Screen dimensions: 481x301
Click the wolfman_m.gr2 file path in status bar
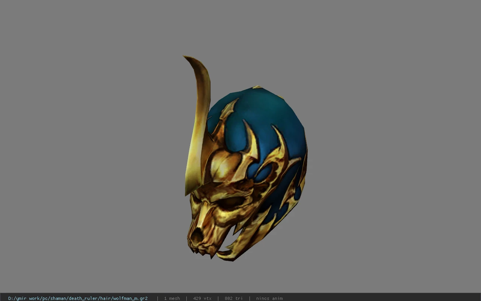pyautogui.click(x=78, y=298)
